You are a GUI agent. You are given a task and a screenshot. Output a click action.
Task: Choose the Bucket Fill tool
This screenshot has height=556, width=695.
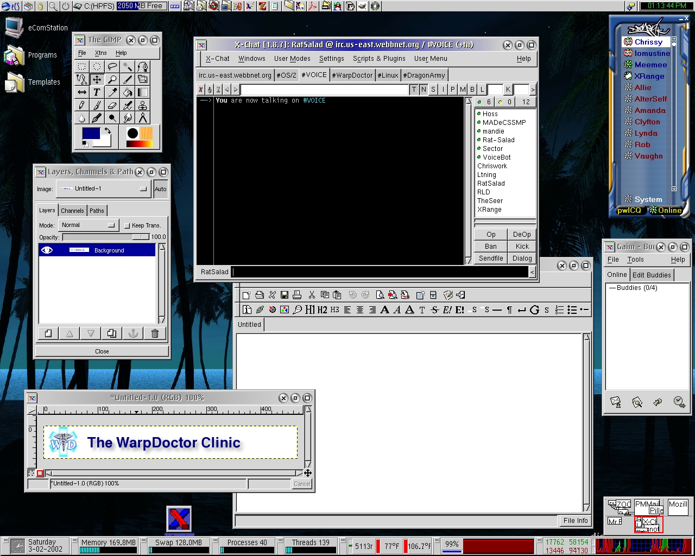coord(127,92)
